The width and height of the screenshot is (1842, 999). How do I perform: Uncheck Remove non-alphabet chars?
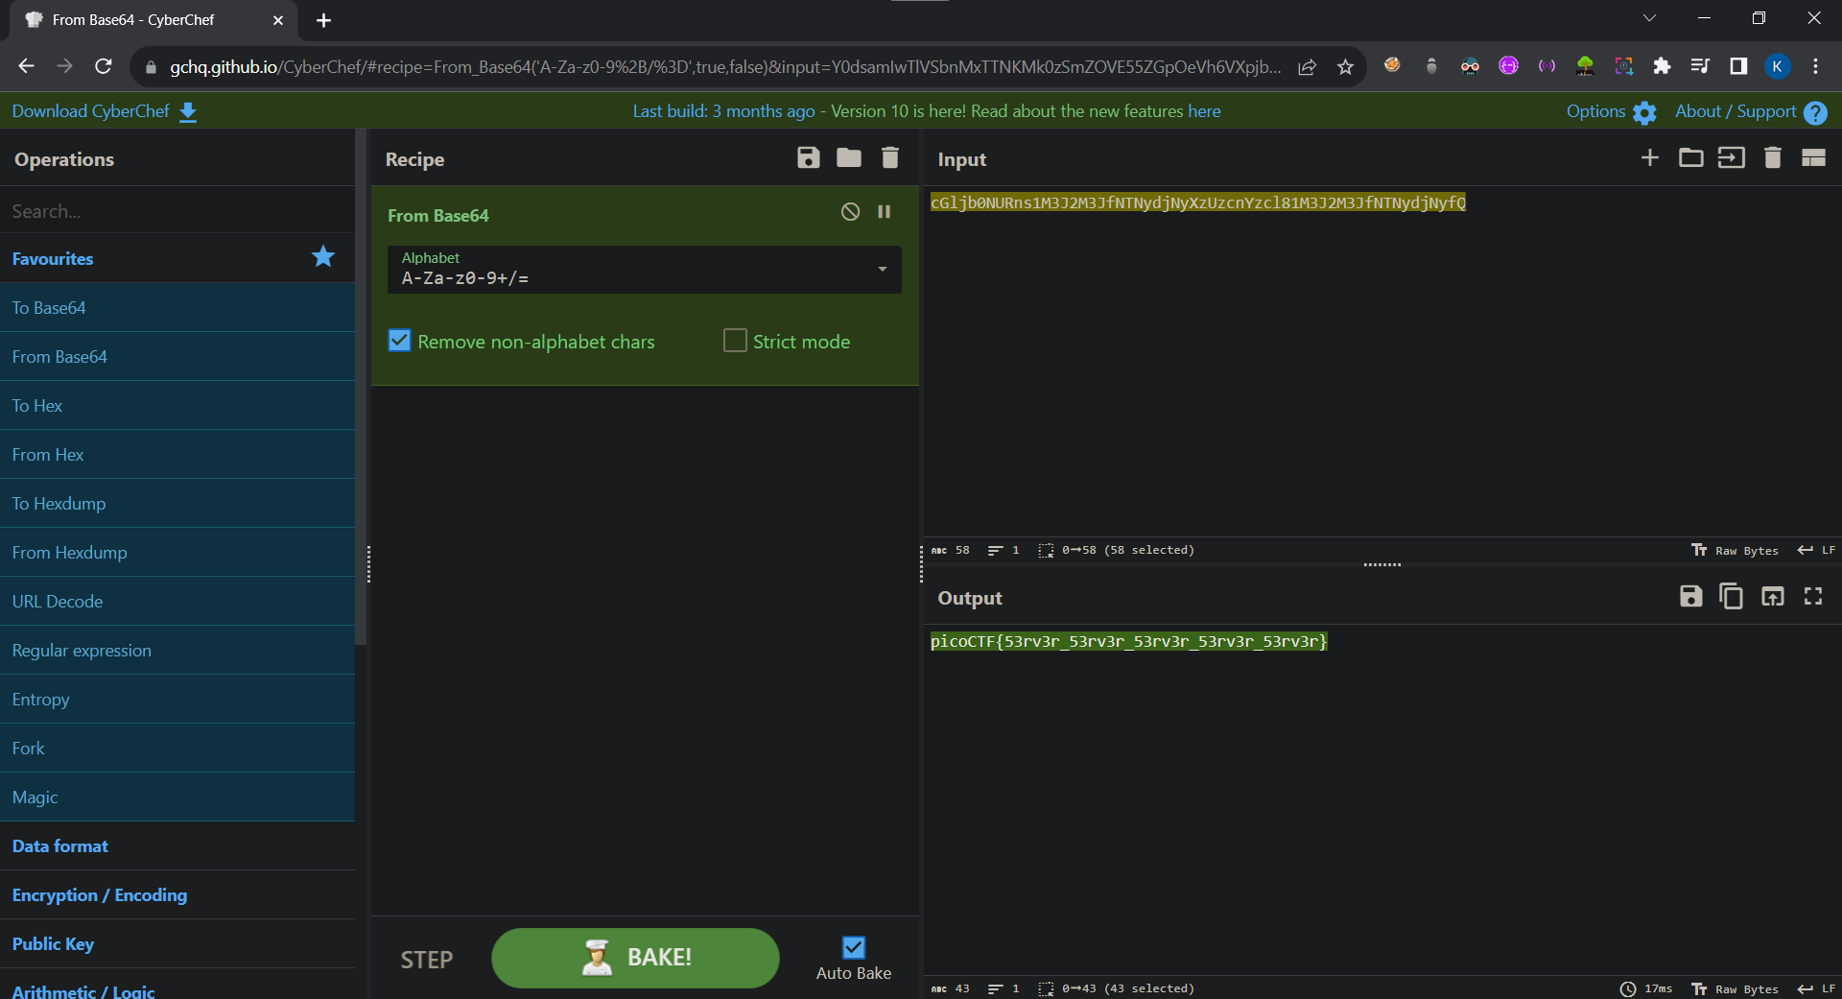click(399, 342)
